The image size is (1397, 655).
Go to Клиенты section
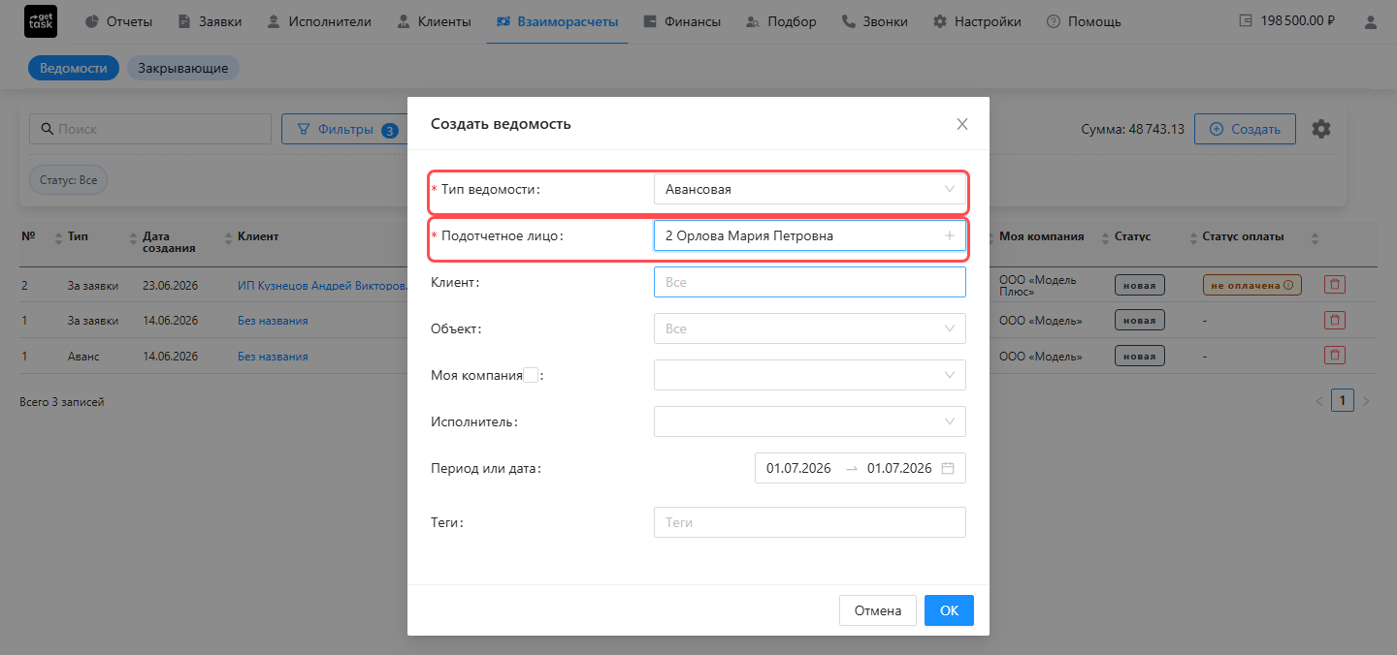[434, 21]
